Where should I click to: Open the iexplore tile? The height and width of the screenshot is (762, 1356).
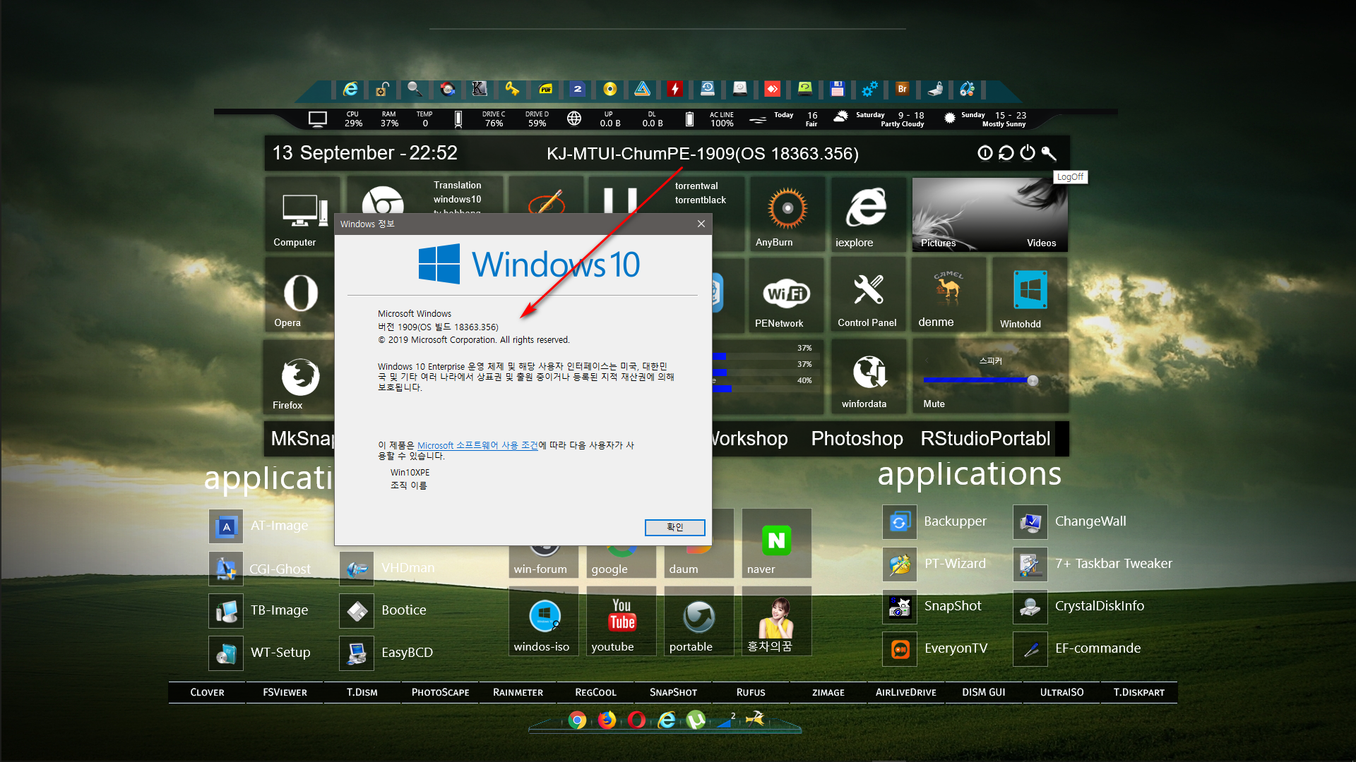[868, 214]
